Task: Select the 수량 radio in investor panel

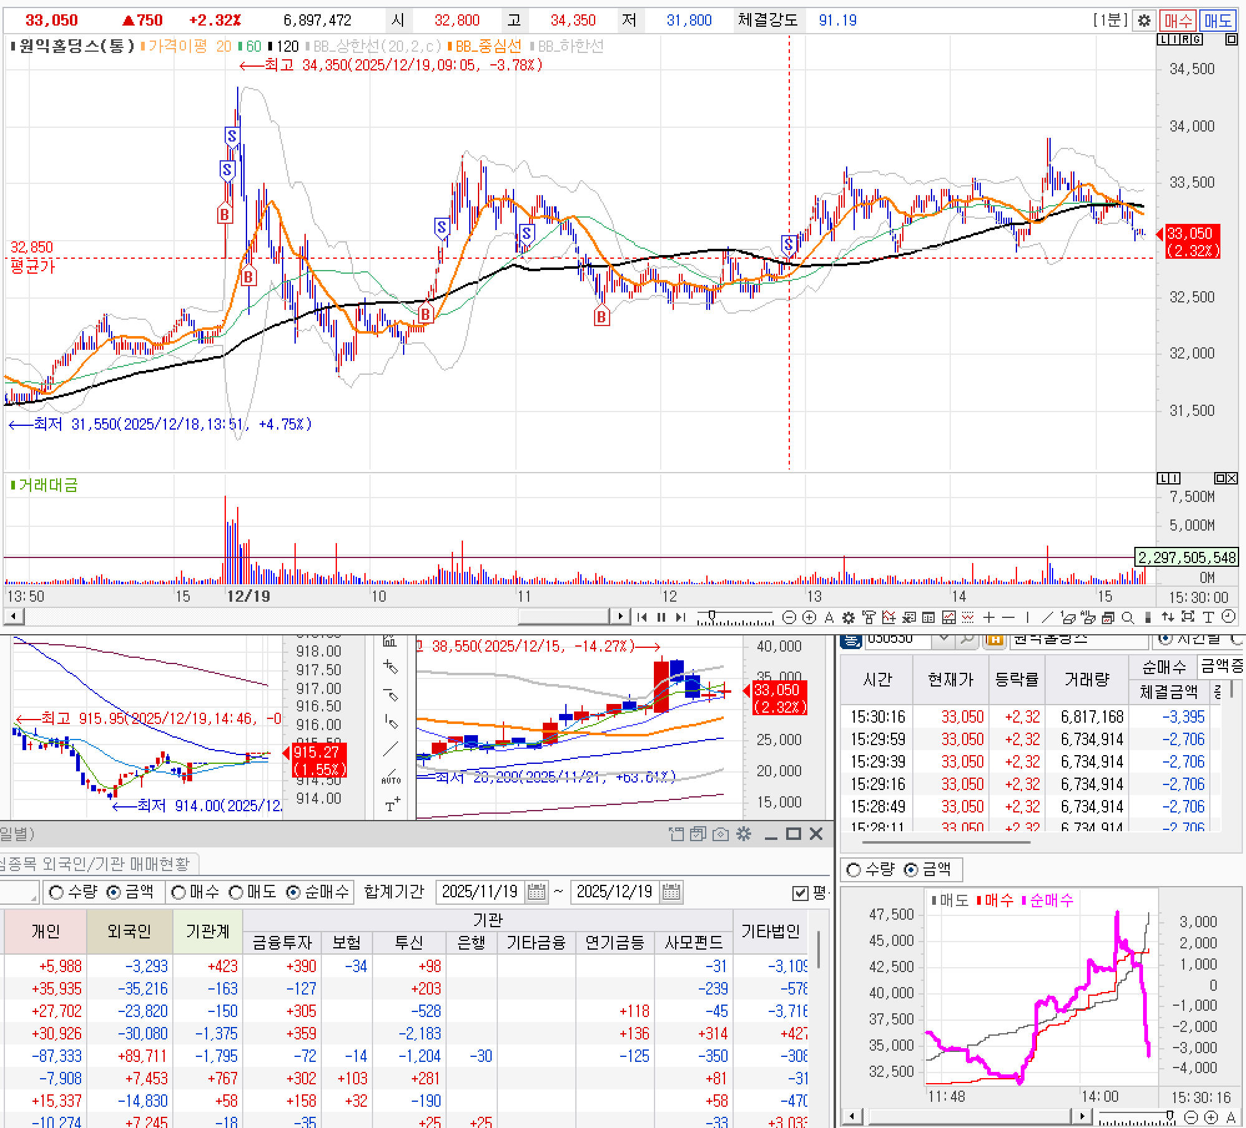Action: [56, 892]
